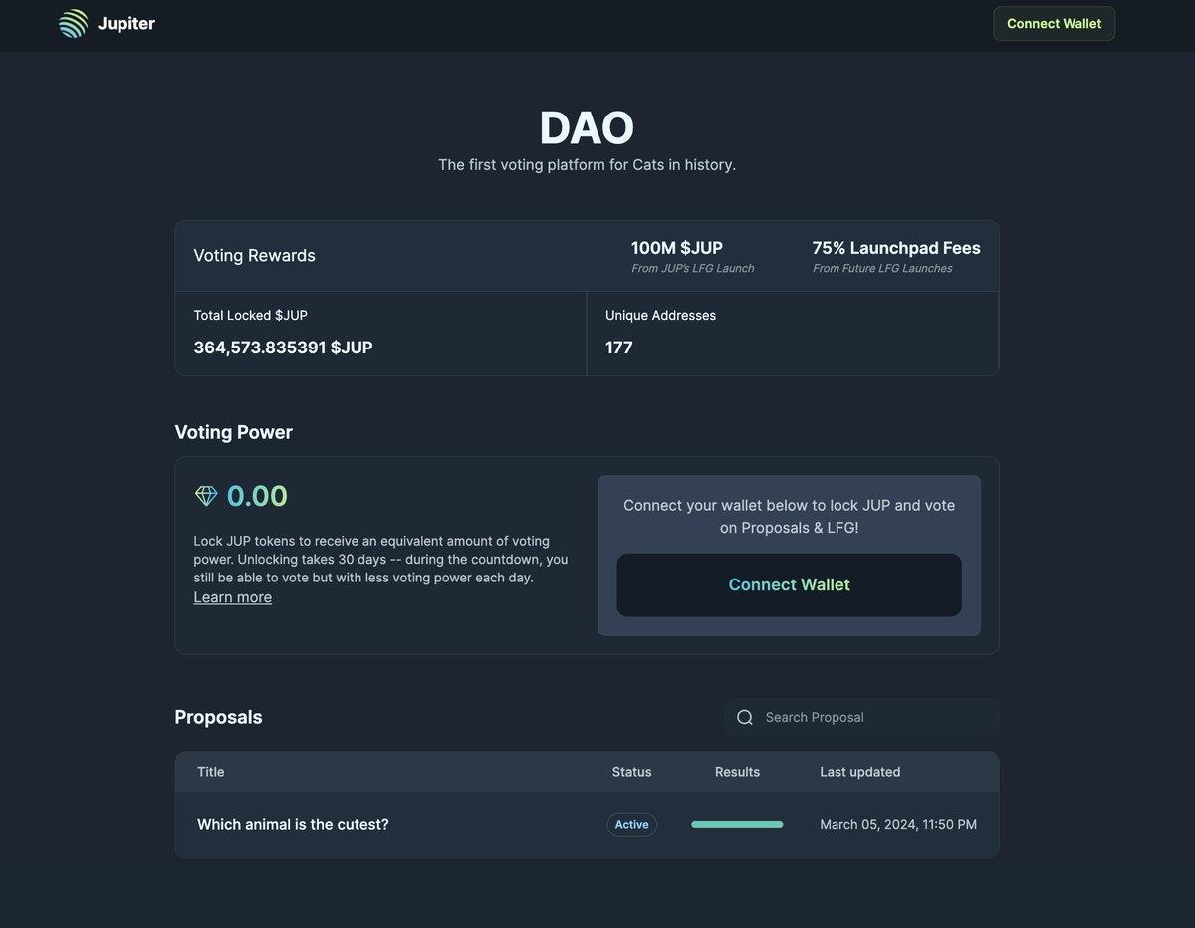Click the tagline about voting platform for Cats
Image resolution: width=1195 pixels, height=928 pixels.
click(587, 164)
